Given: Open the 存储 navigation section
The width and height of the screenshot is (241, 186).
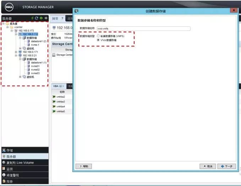Looking at the screenshot, I should coord(25,150).
